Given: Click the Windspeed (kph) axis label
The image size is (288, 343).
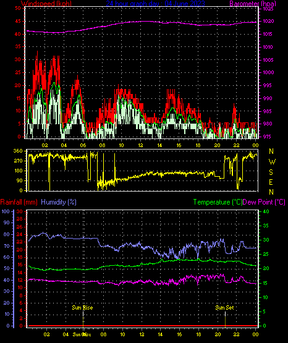Looking at the screenshot, I should pyautogui.click(x=46, y=4).
